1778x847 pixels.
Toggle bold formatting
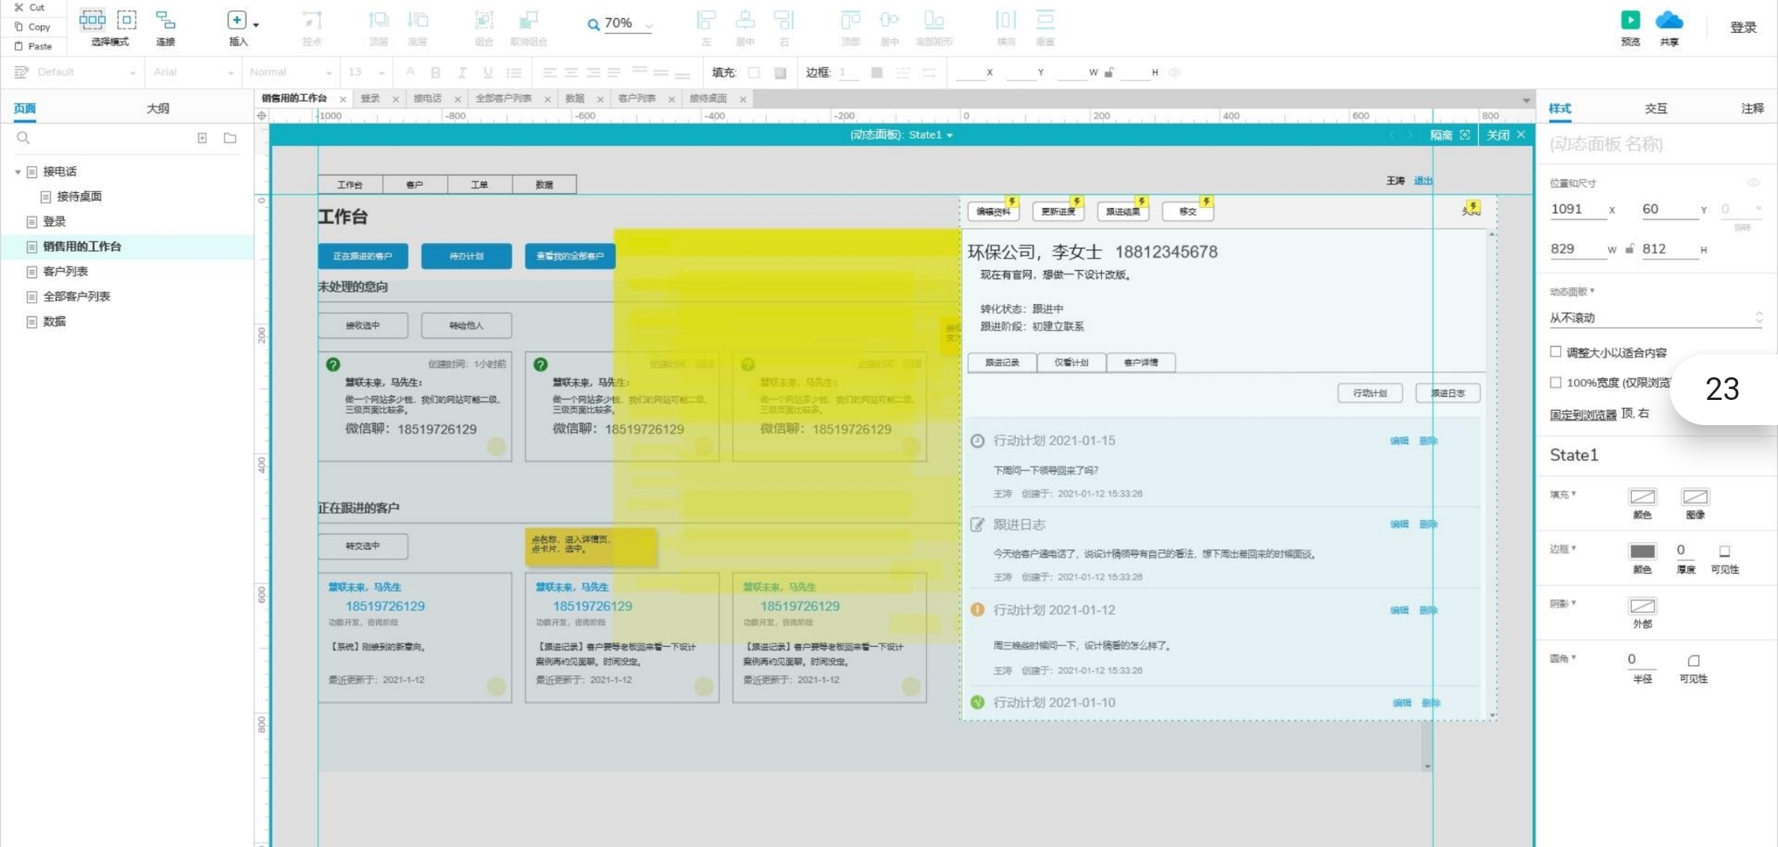436,73
